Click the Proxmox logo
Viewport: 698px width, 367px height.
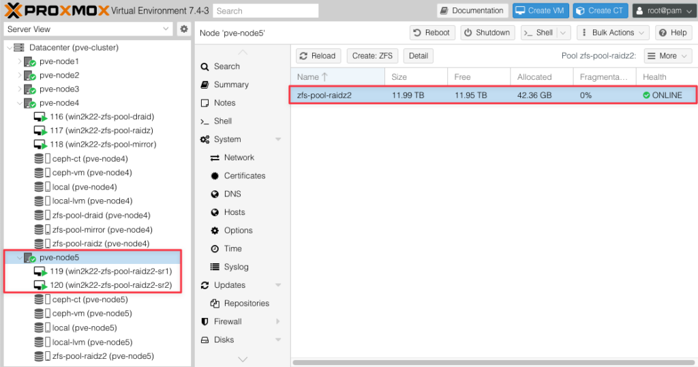click(x=57, y=10)
